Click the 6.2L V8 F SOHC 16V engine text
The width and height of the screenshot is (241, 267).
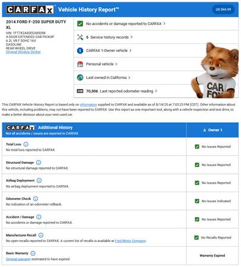(21, 40)
